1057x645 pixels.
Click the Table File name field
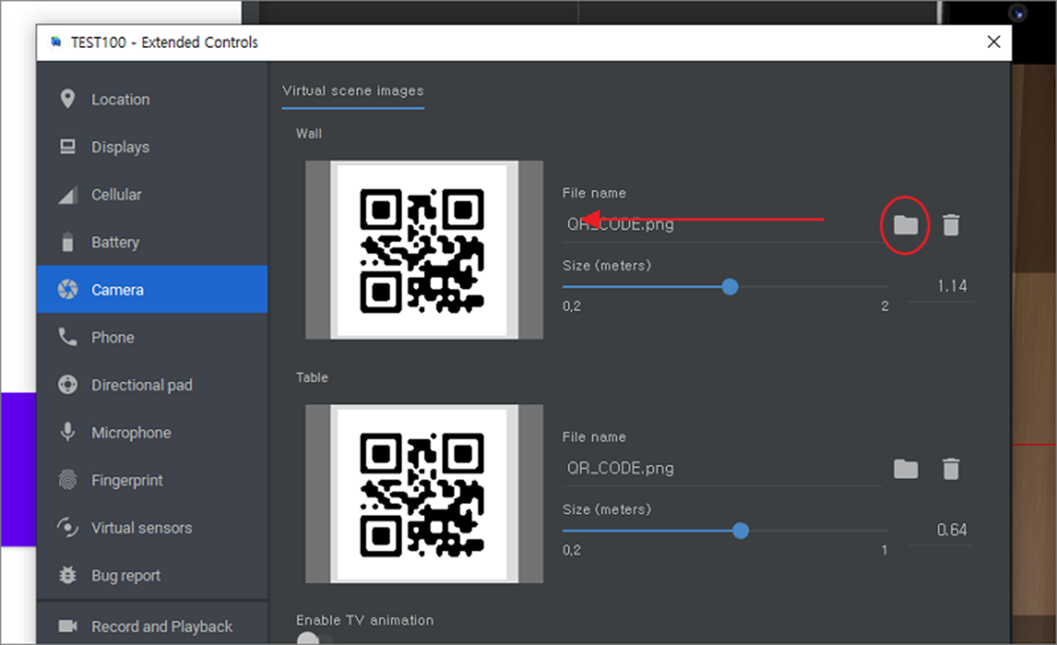722,469
